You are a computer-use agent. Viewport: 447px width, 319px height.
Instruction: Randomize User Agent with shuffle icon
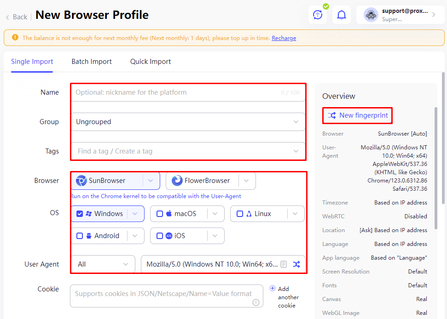tap(296, 264)
